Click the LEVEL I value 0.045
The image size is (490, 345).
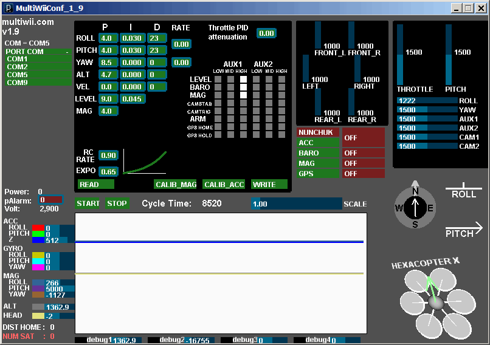pyautogui.click(x=133, y=99)
